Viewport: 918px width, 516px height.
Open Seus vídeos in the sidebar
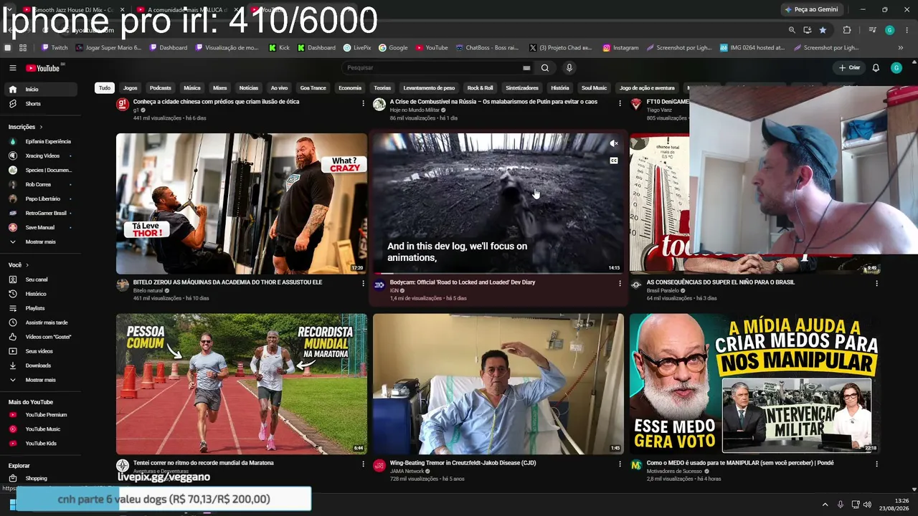click(40, 351)
